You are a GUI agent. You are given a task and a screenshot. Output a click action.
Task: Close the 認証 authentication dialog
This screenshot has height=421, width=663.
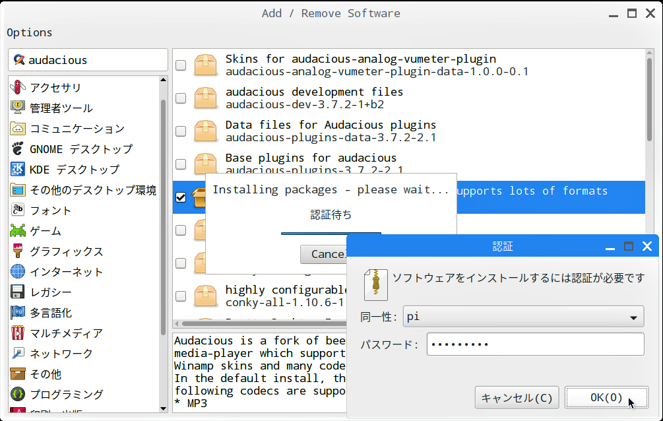(x=647, y=246)
